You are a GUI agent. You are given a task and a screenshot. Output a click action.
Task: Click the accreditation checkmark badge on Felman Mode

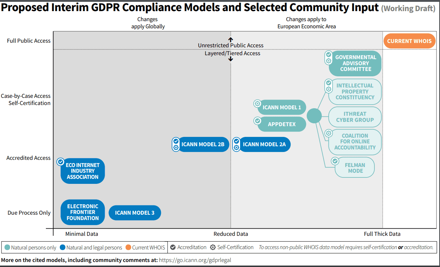(335, 161)
